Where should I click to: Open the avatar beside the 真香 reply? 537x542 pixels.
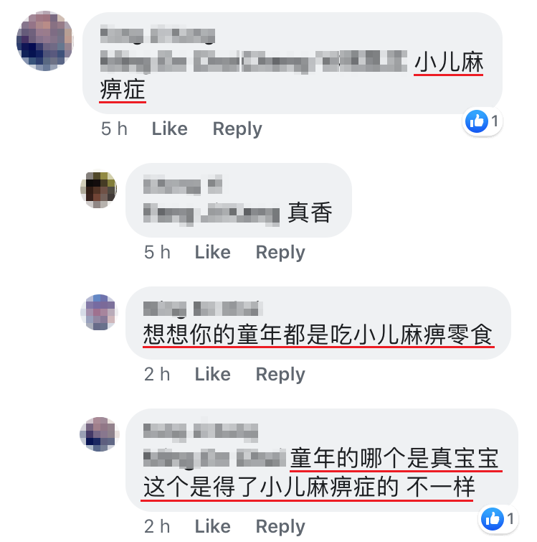pyautogui.click(x=99, y=190)
